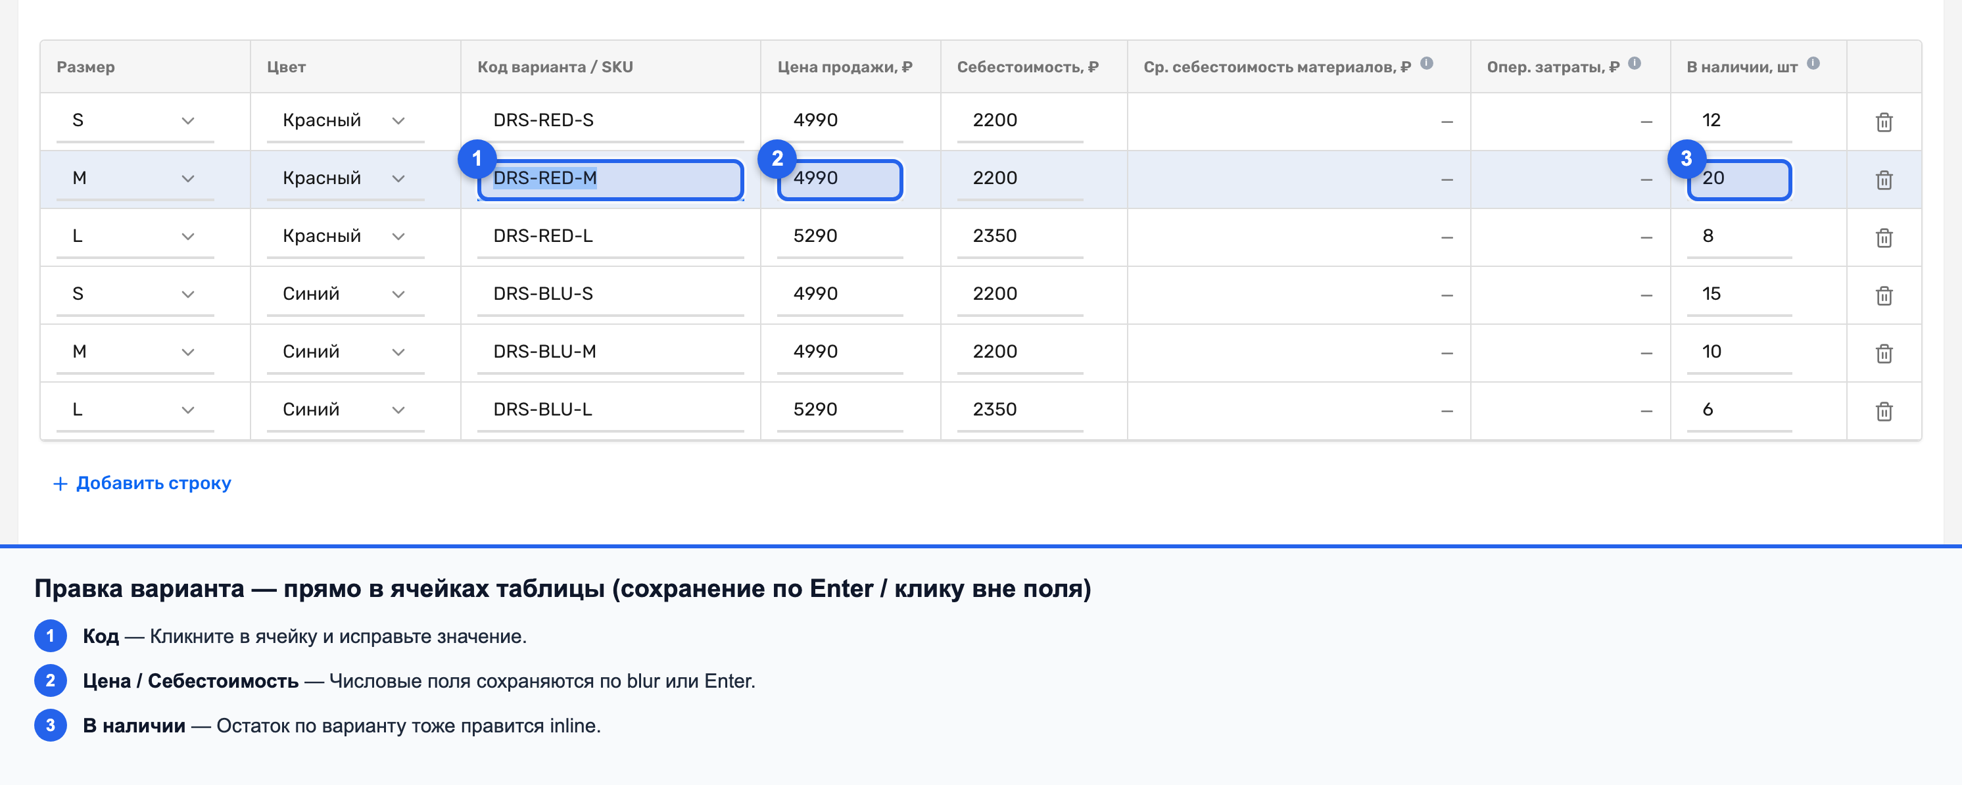Screen dimensions: 1962x785
Task: Delete the DRS-BLU-M variant row
Action: [1884, 353]
